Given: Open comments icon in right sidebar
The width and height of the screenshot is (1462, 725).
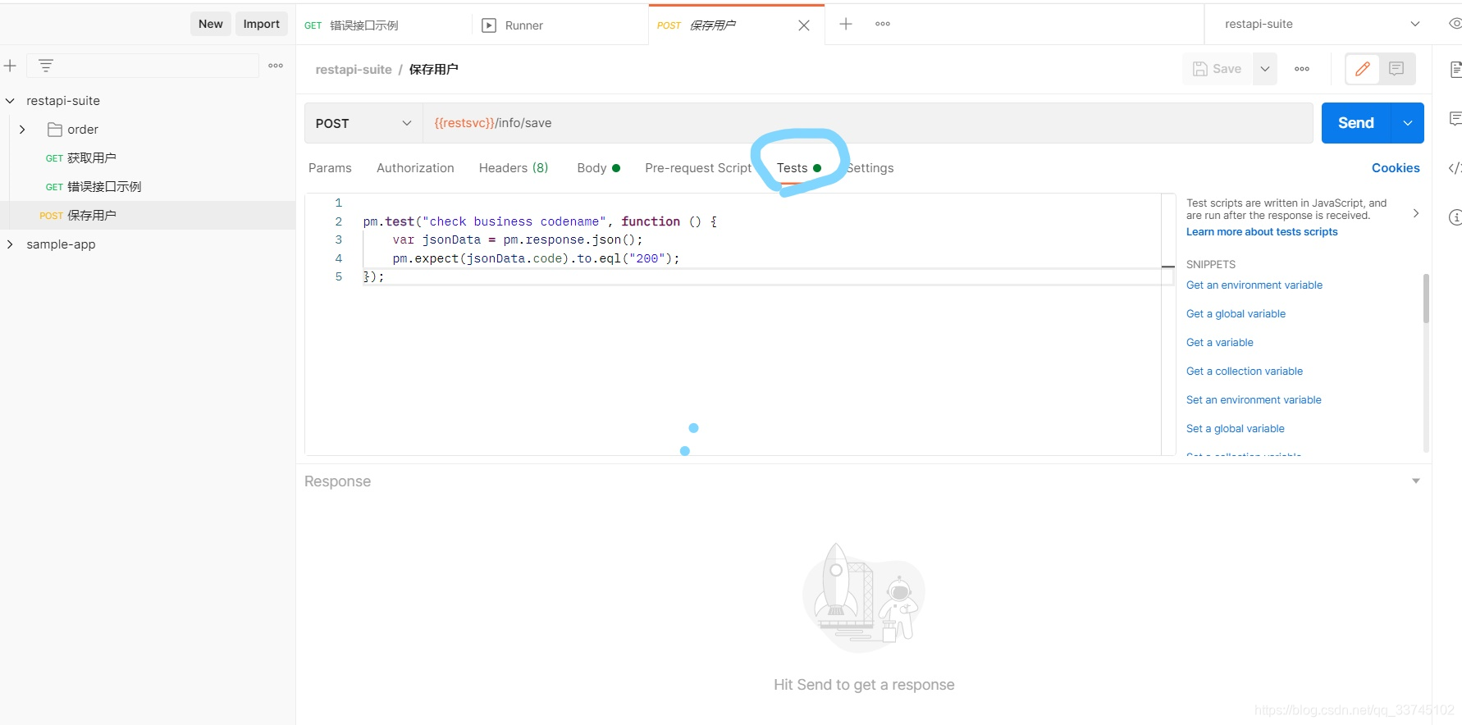Looking at the screenshot, I should (x=1455, y=119).
